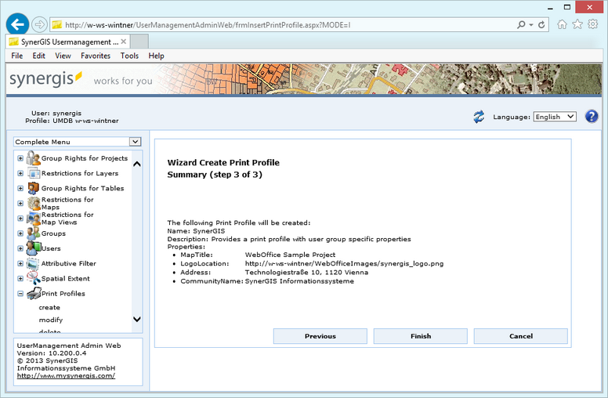Click the 'Version: 10.200.0.4' text
This screenshot has height=398, width=608.
coord(52,353)
